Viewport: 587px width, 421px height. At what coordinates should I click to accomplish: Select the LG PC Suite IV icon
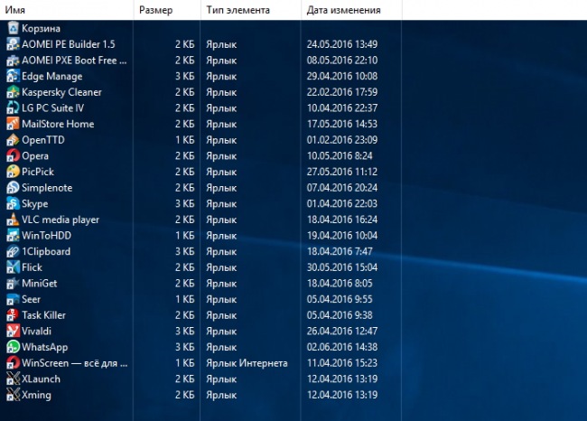pos(13,108)
